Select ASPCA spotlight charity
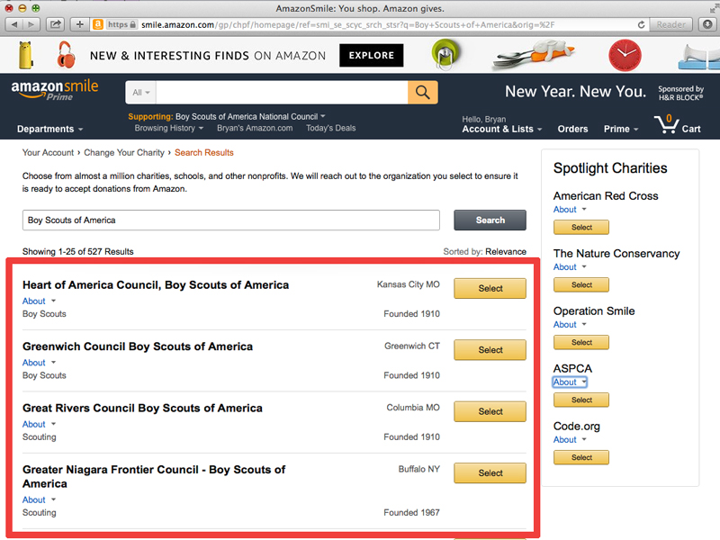 (581, 400)
